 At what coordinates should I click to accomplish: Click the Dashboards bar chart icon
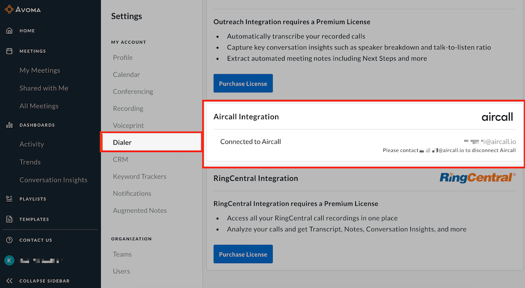[9, 125]
